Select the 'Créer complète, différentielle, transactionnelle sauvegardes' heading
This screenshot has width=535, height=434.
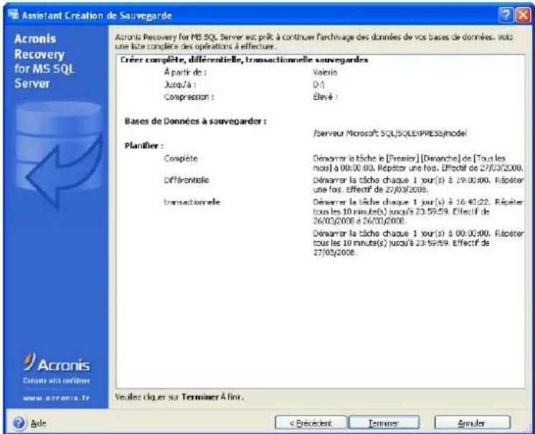(x=244, y=60)
